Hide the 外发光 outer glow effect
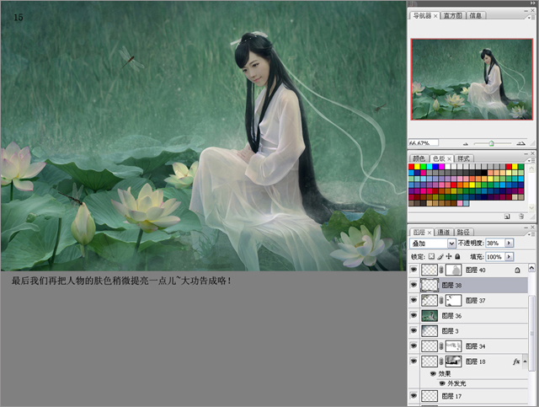 pyautogui.click(x=442, y=383)
